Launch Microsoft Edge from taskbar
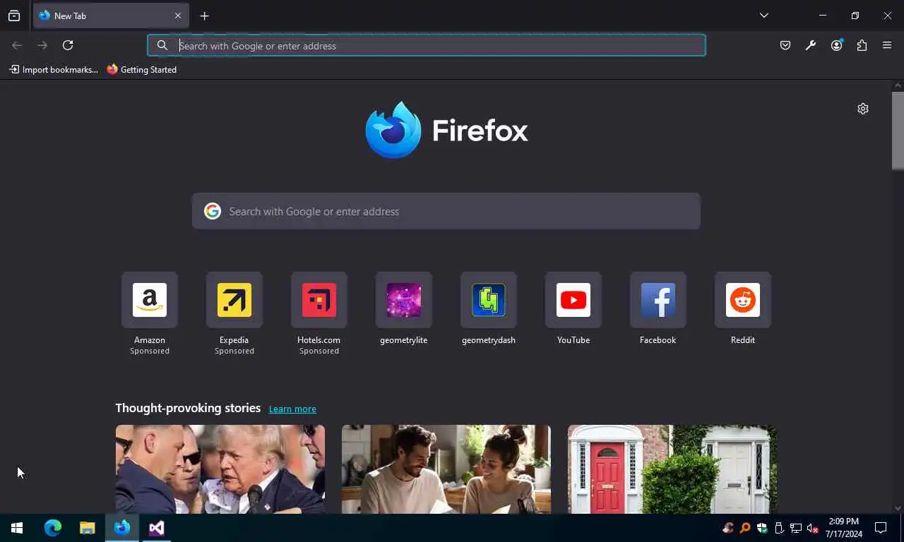Image resolution: width=904 pixels, height=542 pixels. [x=53, y=528]
